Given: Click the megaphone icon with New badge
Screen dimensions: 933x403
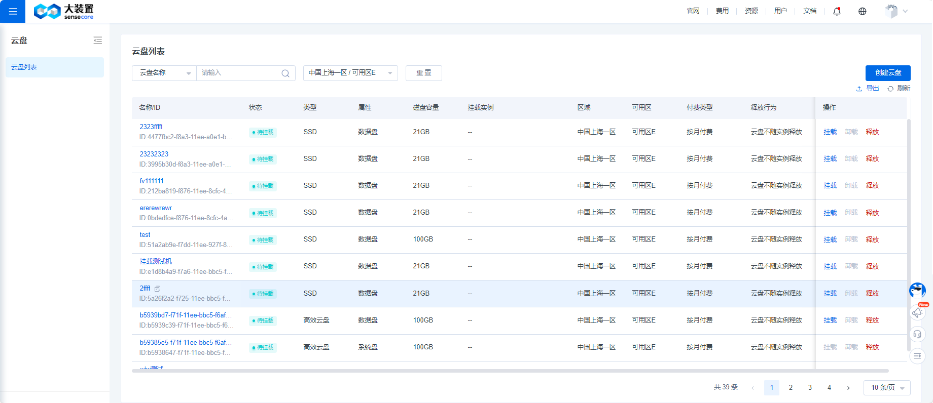Looking at the screenshot, I should tap(917, 312).
